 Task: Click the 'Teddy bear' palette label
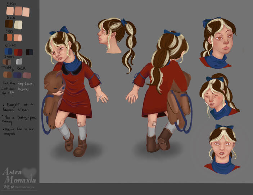(x=14, y=68)
